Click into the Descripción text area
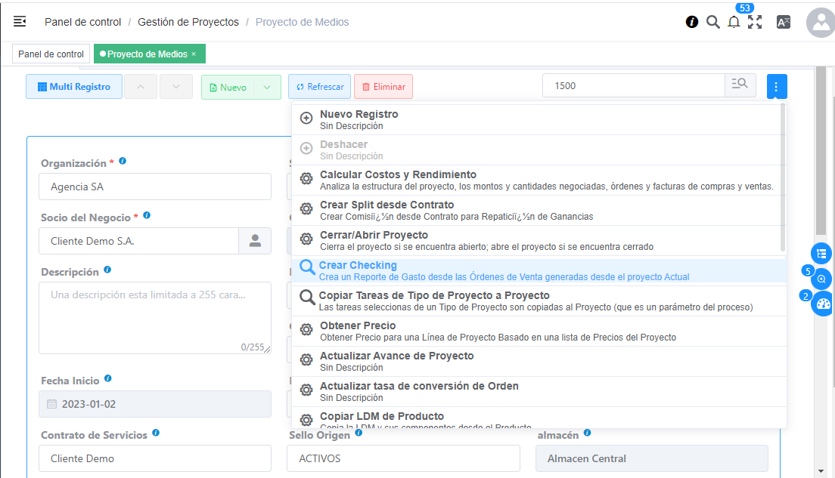The height and width of the screenshot is (478, 835). 154,317
